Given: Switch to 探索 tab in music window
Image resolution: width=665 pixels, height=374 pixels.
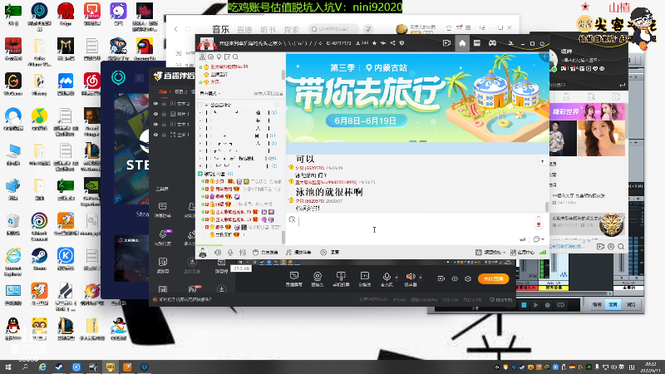Looking at the screenshot, I should 292,30.
